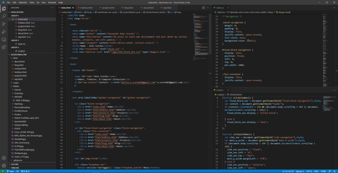338x173 pixels.
Task: Close index.html in Open Editors list
Action: (x=13, y=19)
